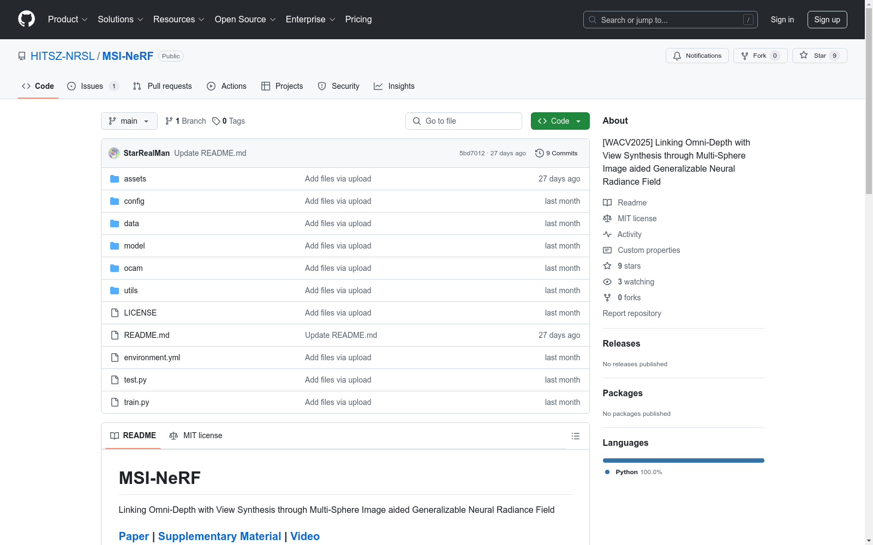Open the test.py file name
Image resolution: width=873 pixels, height=545 pixels.
(135, 380)
